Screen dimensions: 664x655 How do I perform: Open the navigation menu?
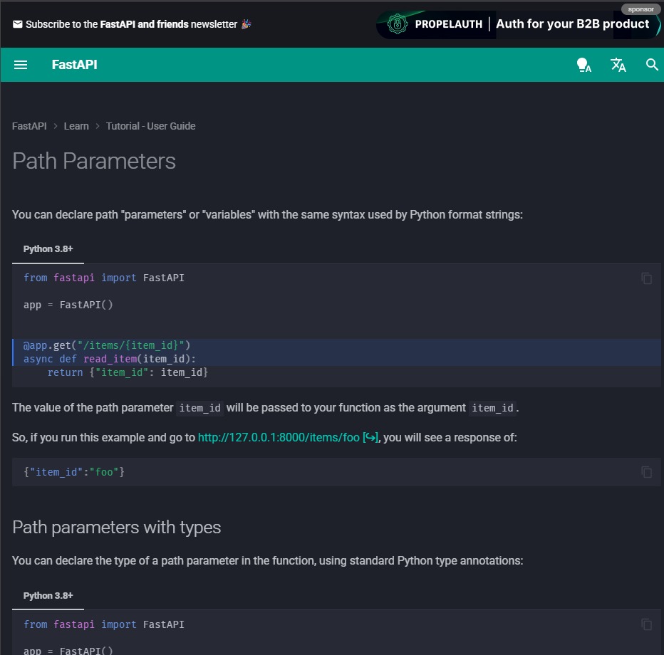21,65
